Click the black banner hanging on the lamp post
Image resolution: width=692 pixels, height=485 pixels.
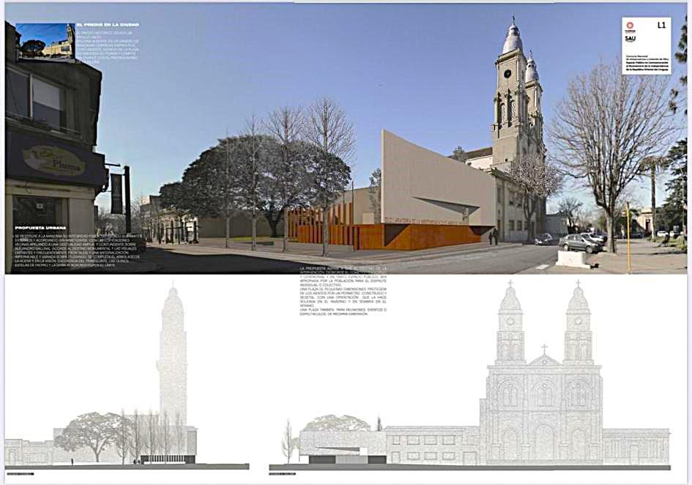click(117, 193)
